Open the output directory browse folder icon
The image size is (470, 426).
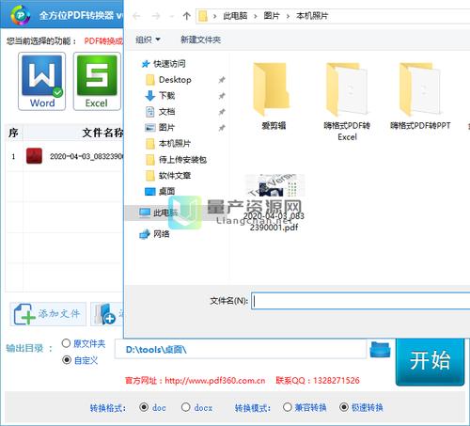(x=380, y=349)
